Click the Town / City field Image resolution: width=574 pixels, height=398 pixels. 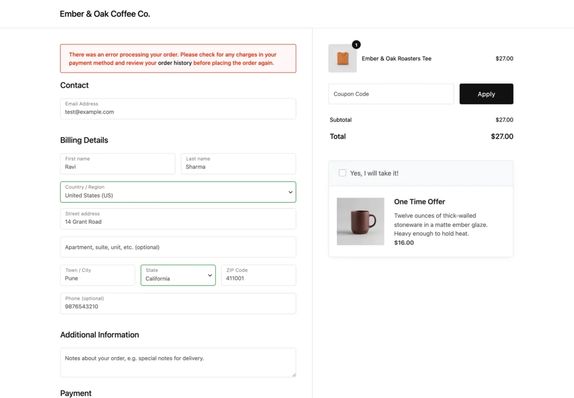(x=98, y=275)
